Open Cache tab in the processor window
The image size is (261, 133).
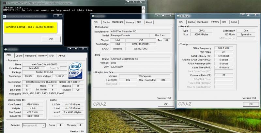19,56
